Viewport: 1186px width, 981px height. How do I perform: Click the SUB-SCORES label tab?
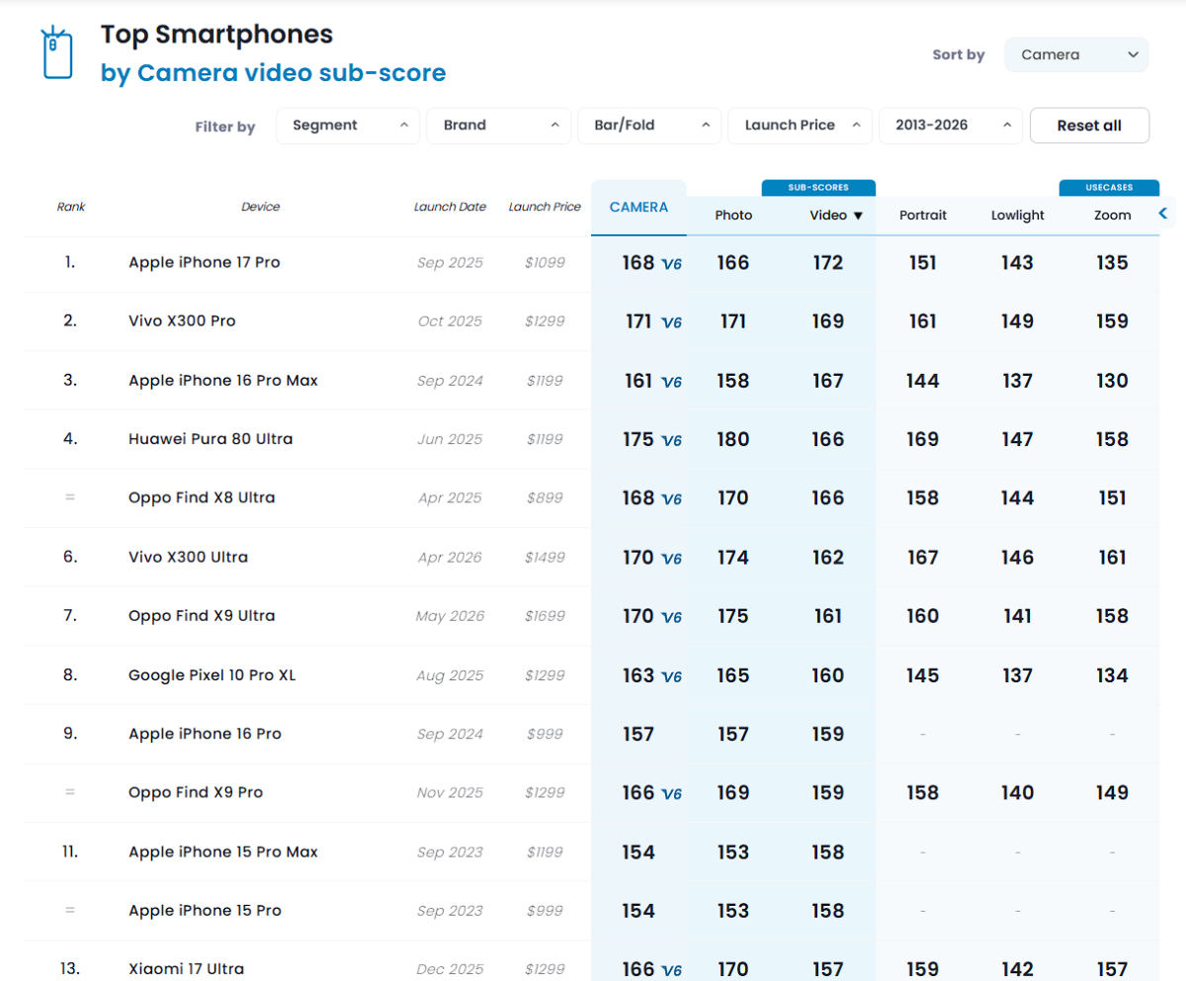(818, 187)
